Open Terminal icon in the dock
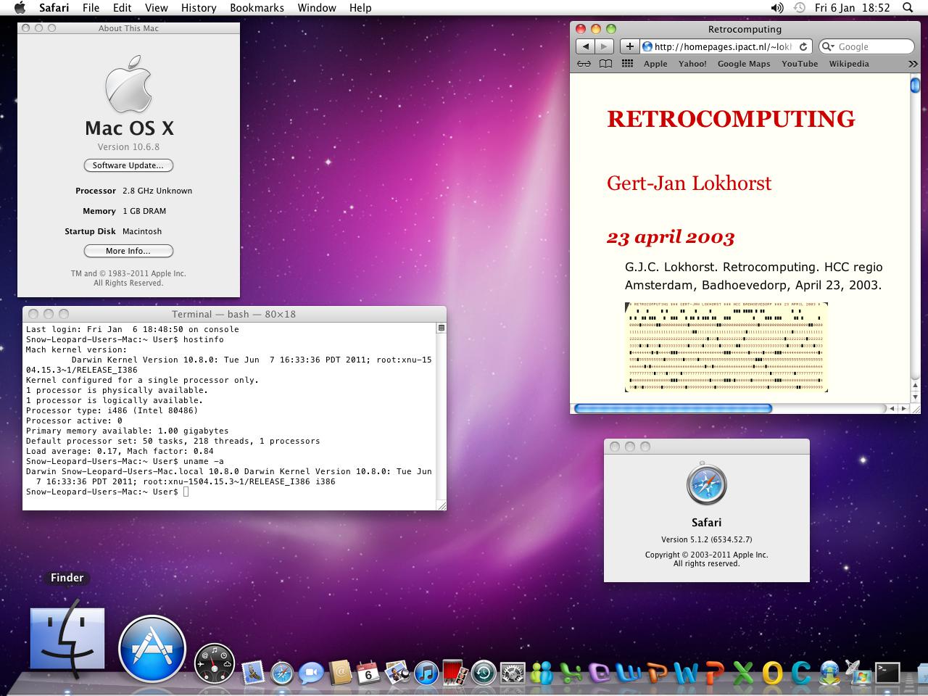Screen dimensions: 928x696 pos(887,673)
